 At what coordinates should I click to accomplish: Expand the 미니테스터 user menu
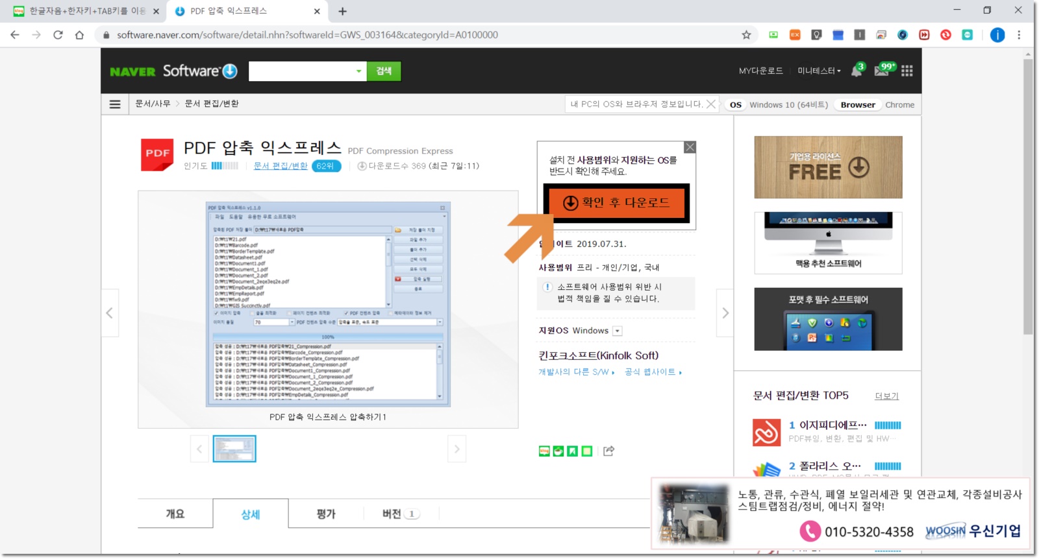pyautogui.click(x=819, y=71)
